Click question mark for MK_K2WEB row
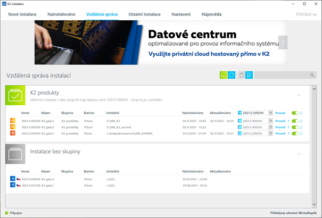Viewport: 322px width, 218px height. click(288, 133)
